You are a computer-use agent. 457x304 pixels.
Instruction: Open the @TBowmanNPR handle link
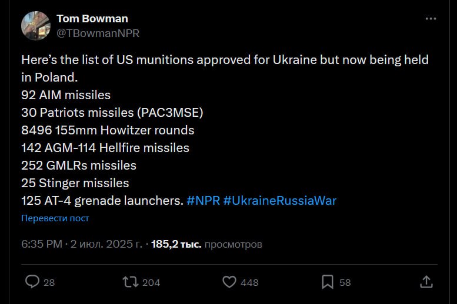coord(98,33)
